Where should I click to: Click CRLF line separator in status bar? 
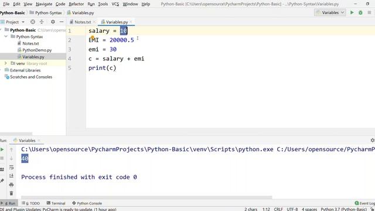(278, 209)
